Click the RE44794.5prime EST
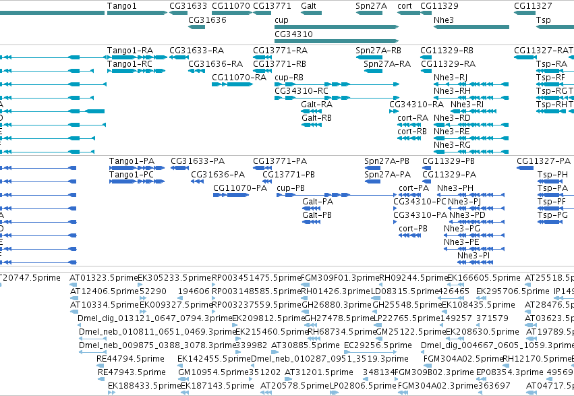 tap(101, 365)
